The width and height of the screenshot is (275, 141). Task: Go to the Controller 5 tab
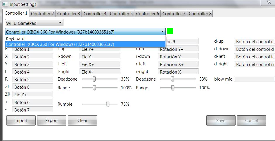click(121, 14)
